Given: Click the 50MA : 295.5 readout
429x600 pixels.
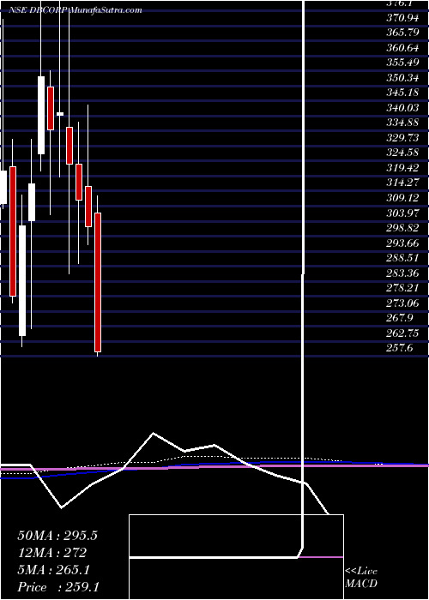Looking at the screenshot, I should click(57, 536).
